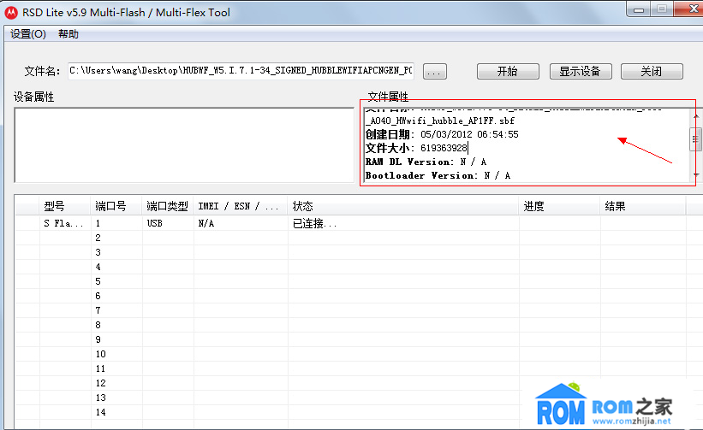Click the Motorola logo icon in title bar

click(11, 13)
